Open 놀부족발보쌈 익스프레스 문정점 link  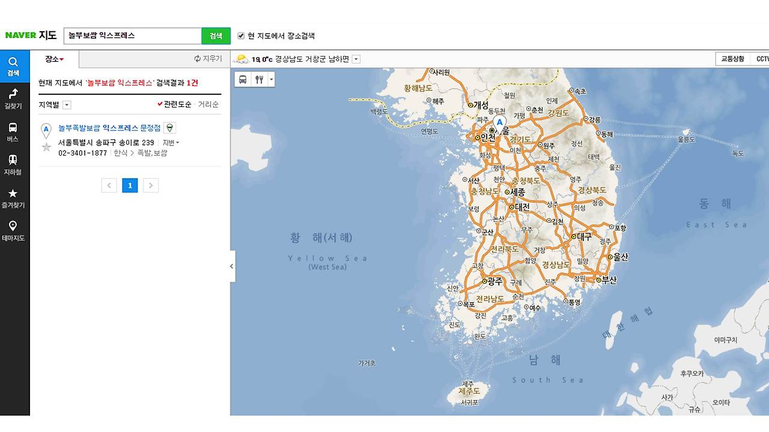tap(109, 128)
